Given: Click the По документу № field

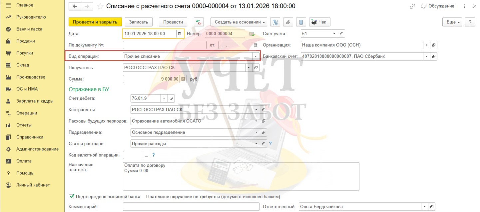Looking at the screenshot, I should click(x=165, y=45).
